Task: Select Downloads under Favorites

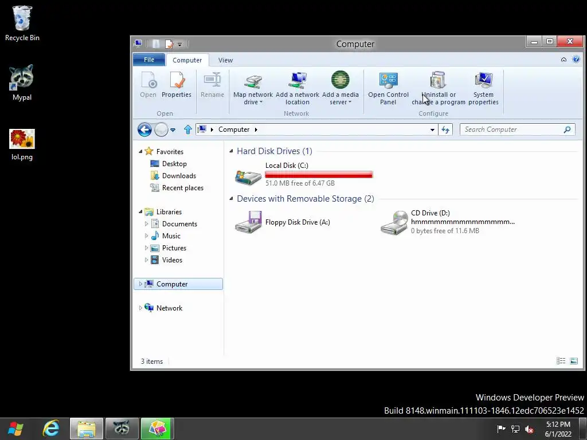Action: (x=179, y=175)
